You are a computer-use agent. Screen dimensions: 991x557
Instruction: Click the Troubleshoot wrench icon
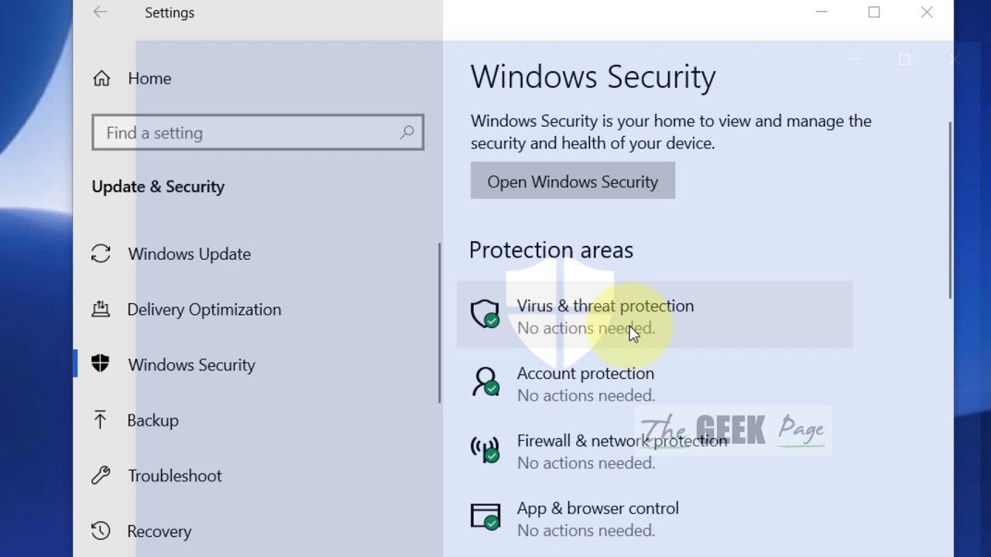[x=101, y=475]
